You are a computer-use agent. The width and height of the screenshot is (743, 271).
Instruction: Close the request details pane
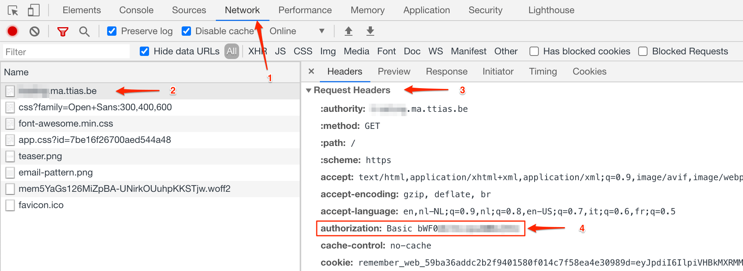click(x=311, y=71)
